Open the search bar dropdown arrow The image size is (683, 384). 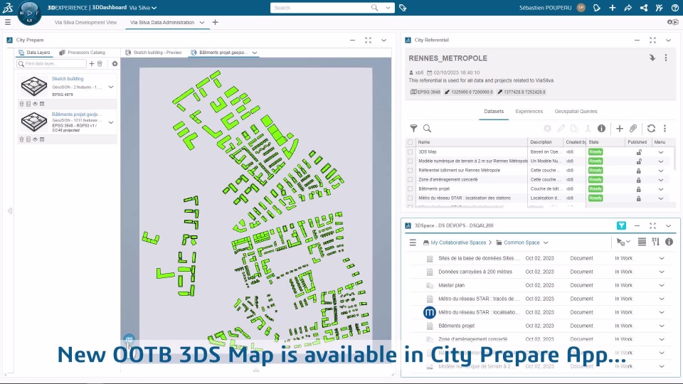click(x=388, y=8)
